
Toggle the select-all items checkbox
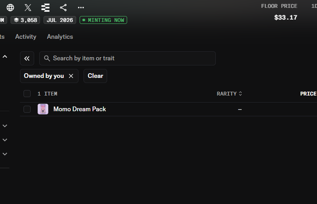27,94
